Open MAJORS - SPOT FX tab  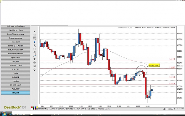click(x=15, y=46)
